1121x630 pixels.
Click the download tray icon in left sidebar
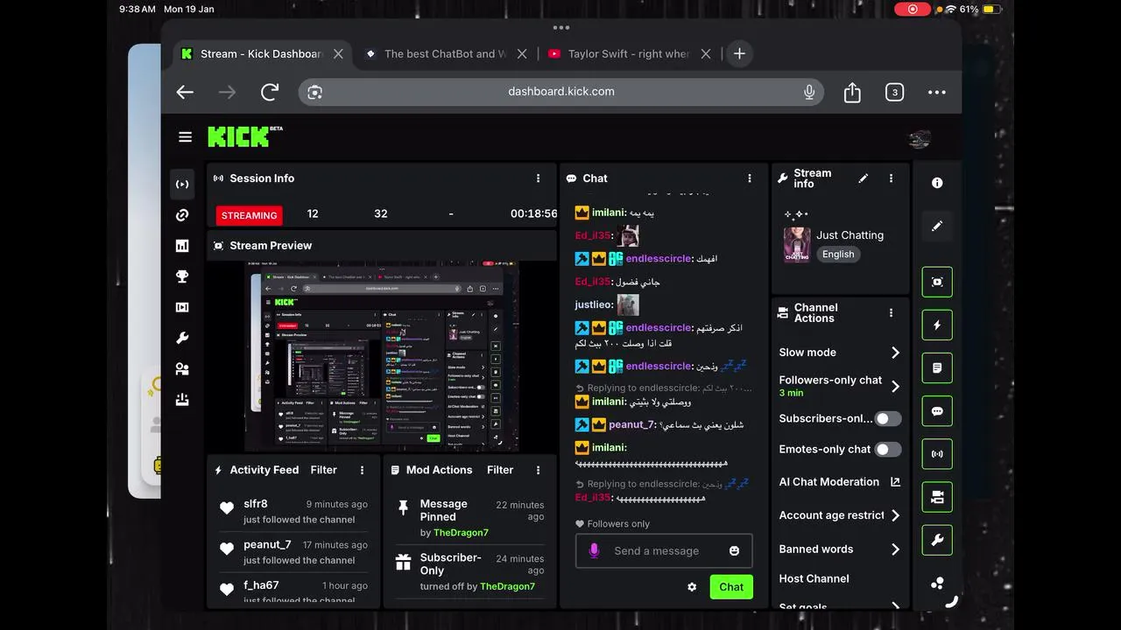[182, 400]
